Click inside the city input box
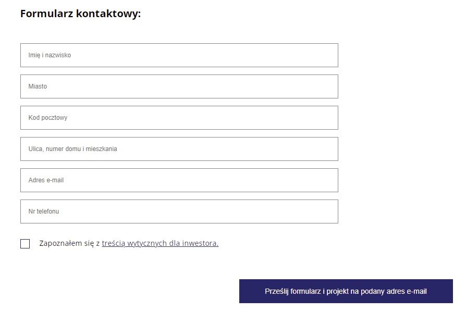The height and width of the screenshot is (324, 466). (179, 86)
